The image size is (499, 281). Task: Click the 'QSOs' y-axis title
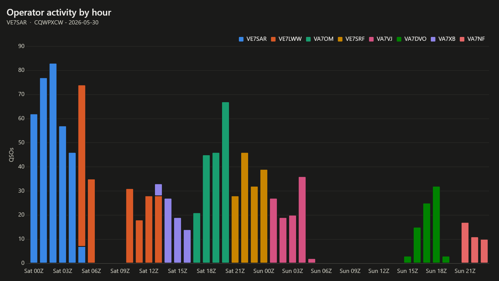tap(11, 155)
